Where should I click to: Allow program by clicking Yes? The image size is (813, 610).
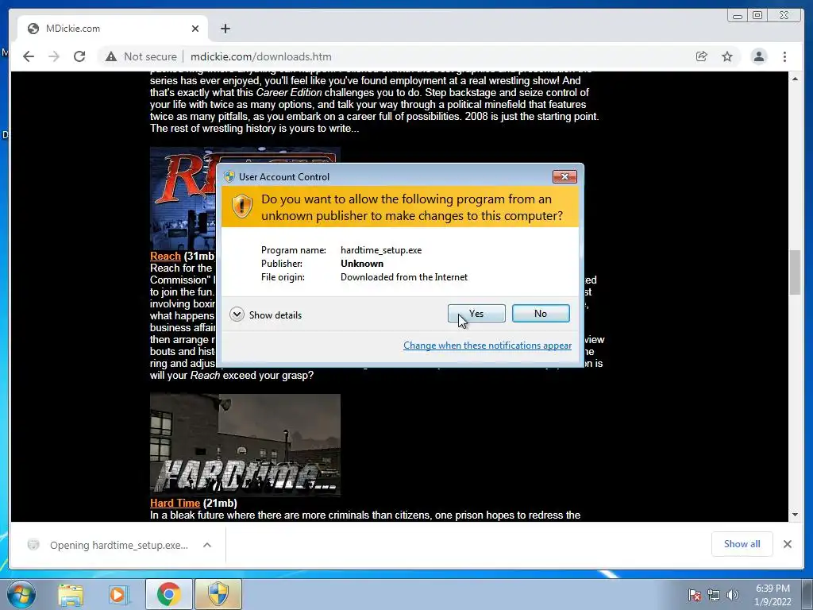[x=476, y=313]
